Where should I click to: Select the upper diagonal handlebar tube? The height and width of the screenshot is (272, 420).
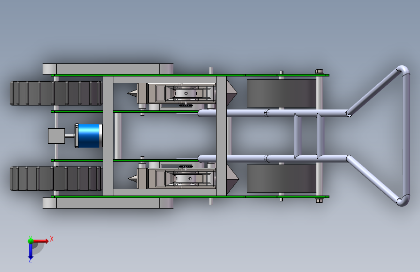(373, 92)
